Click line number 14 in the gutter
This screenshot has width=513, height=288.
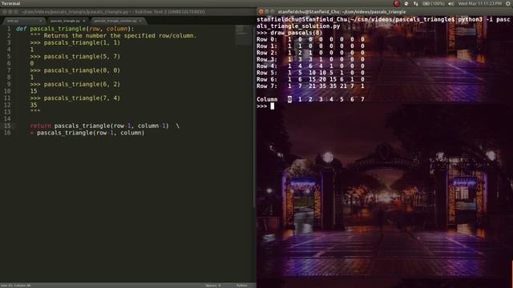[x=7, y=119]
